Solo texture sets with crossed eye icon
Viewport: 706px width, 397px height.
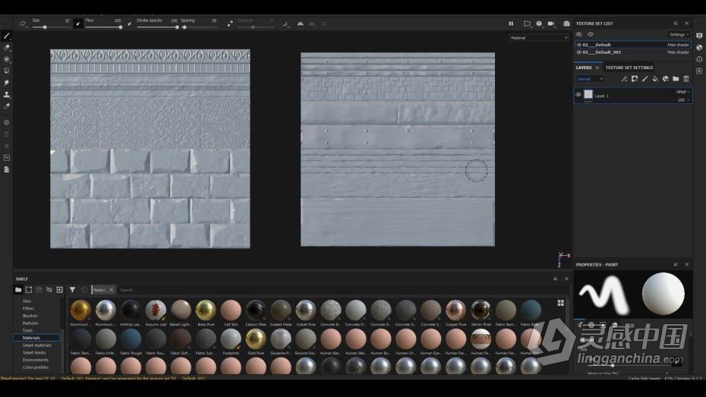pyautogui.click(x=579, y=34)
